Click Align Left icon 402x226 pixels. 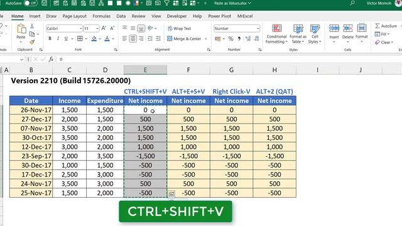click(x=124, y=39)
